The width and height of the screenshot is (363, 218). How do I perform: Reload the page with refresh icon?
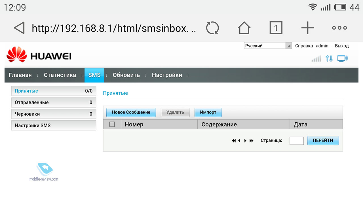[x=212, y=28]
